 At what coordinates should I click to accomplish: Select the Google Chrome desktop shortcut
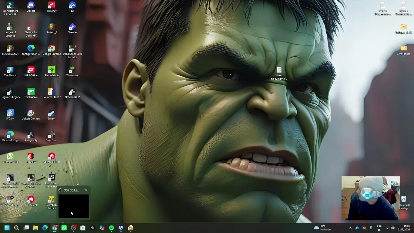coord(52,50)
